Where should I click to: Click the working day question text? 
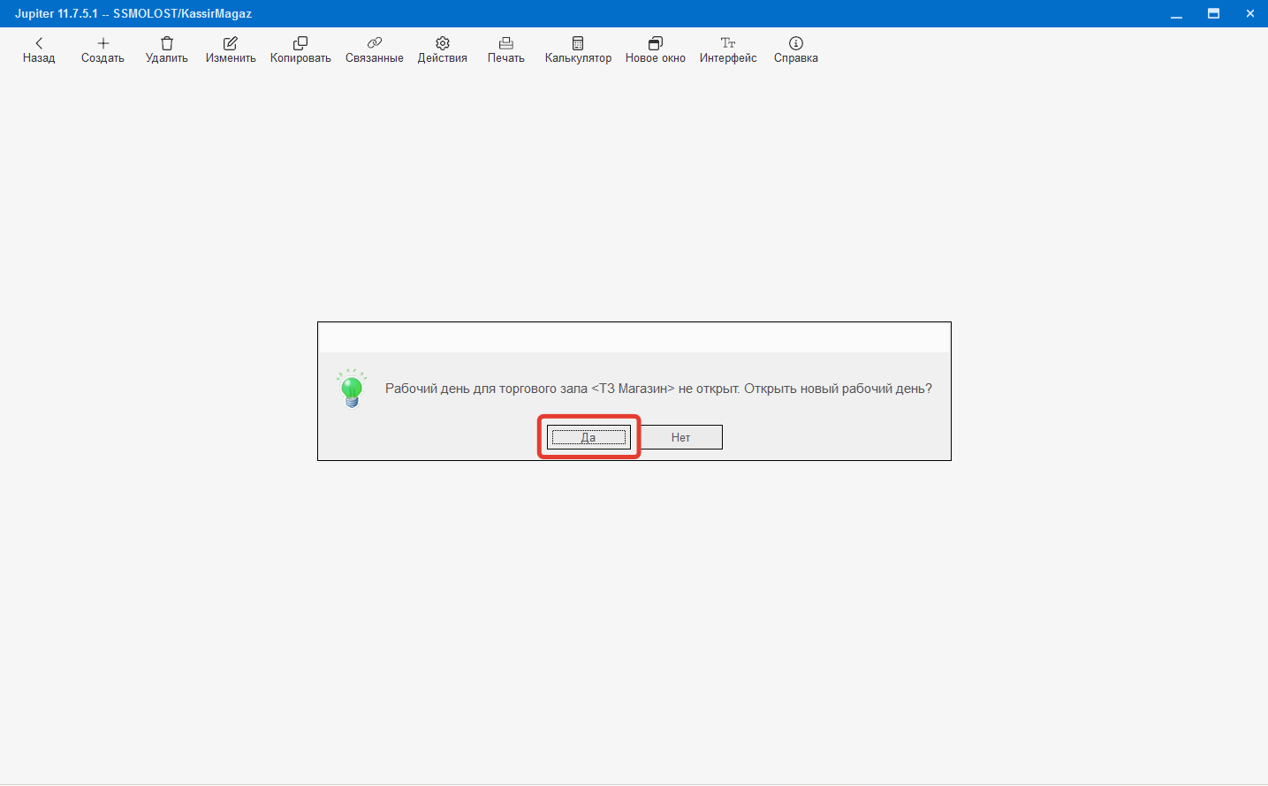click(x=658, y=389)
